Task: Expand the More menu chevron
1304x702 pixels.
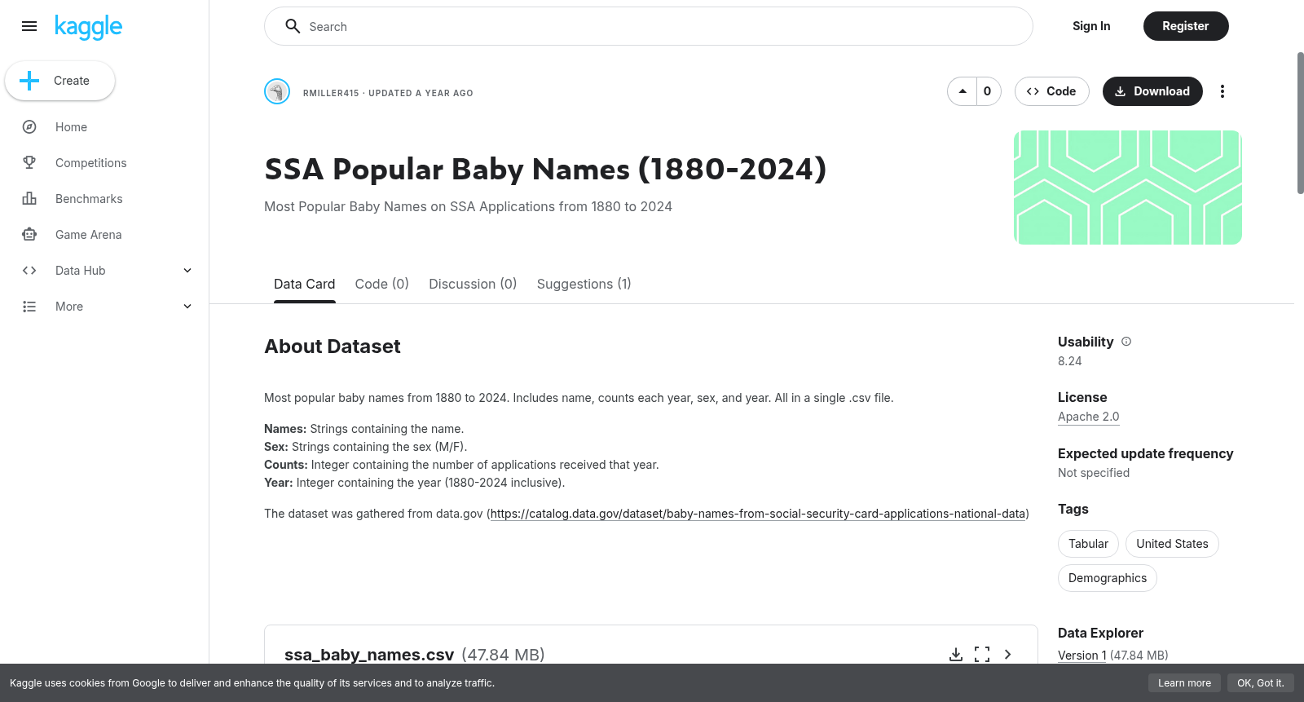Action: click(187, 307)
